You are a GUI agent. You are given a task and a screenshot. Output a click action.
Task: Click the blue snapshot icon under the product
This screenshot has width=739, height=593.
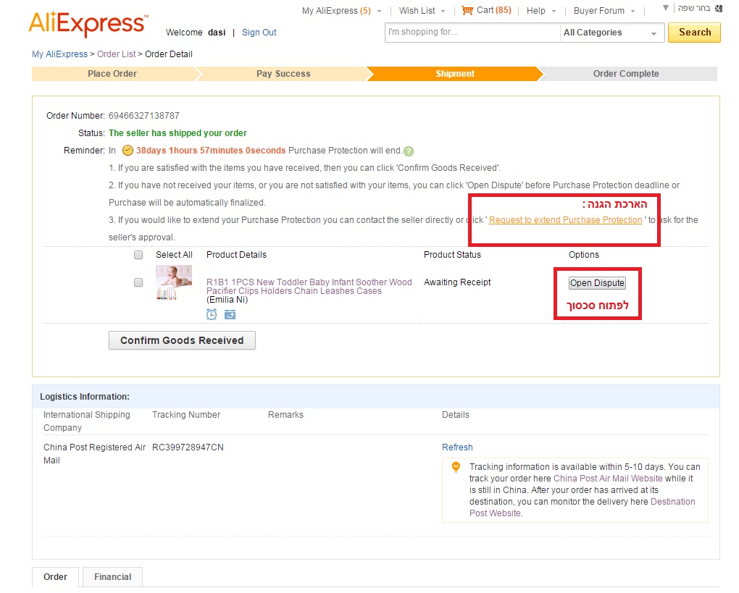[x=230, y=314]
